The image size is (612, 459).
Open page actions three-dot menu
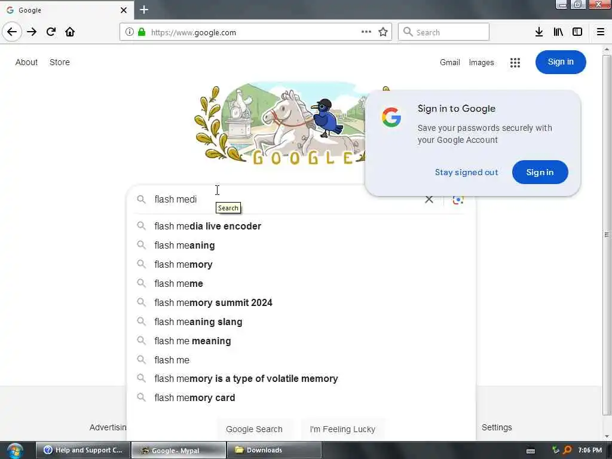pyautogui.click(x=366, y=32)
